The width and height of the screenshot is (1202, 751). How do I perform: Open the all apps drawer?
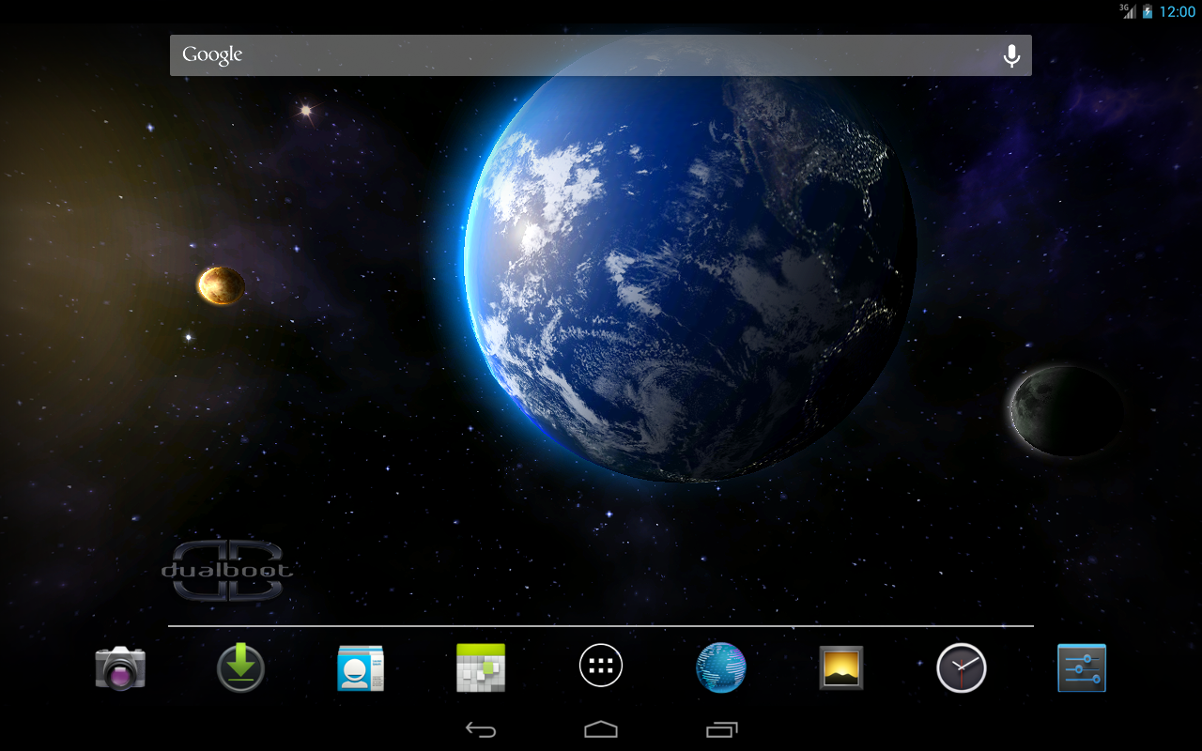point(601,667)
